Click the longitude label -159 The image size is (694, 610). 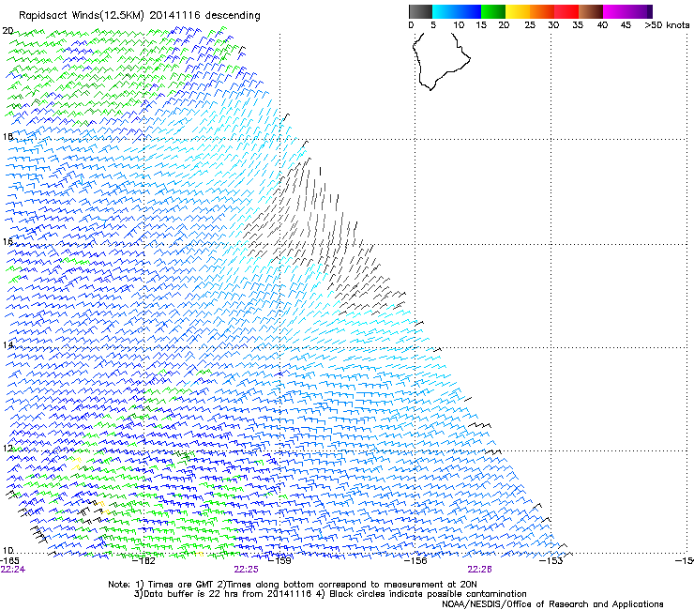point(279,561)
